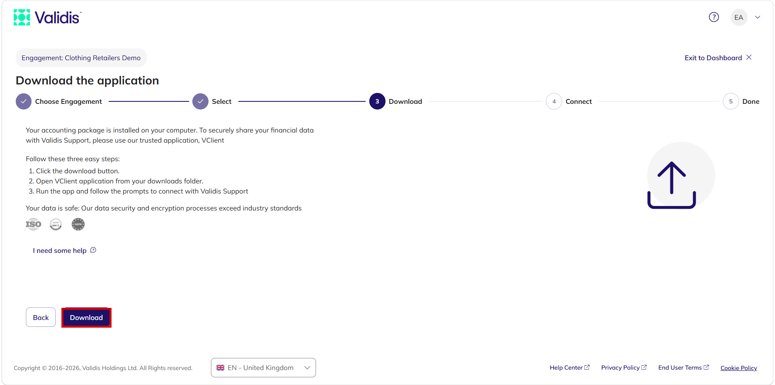Image resolution: width=775 pixels, height=385 pixels.
Task: Go to the completed Select step
Action: point(212,101)
